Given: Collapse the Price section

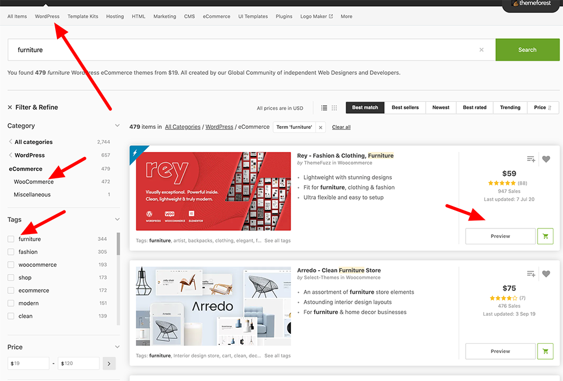Looking at the screenshot, I should click(x=117, y=347).
